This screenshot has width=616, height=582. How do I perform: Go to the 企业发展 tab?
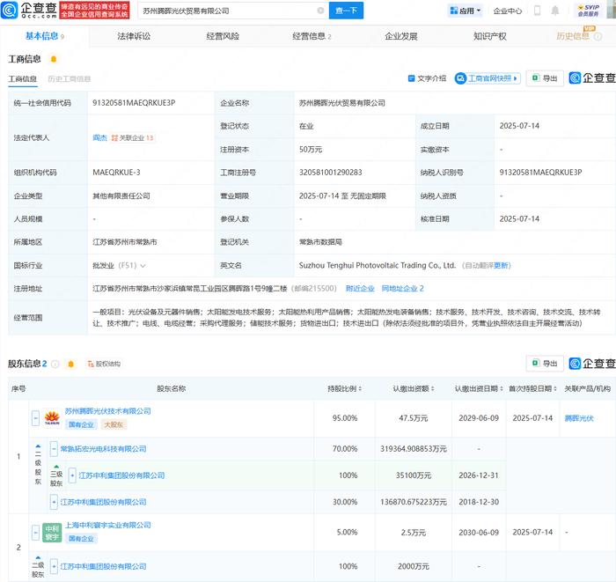400,36
